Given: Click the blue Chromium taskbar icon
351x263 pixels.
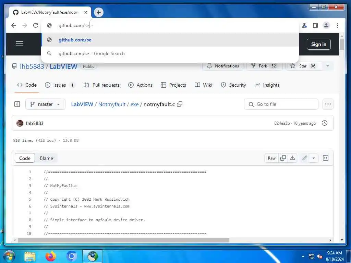Looking at the screenshot, I should coord(72,256).
